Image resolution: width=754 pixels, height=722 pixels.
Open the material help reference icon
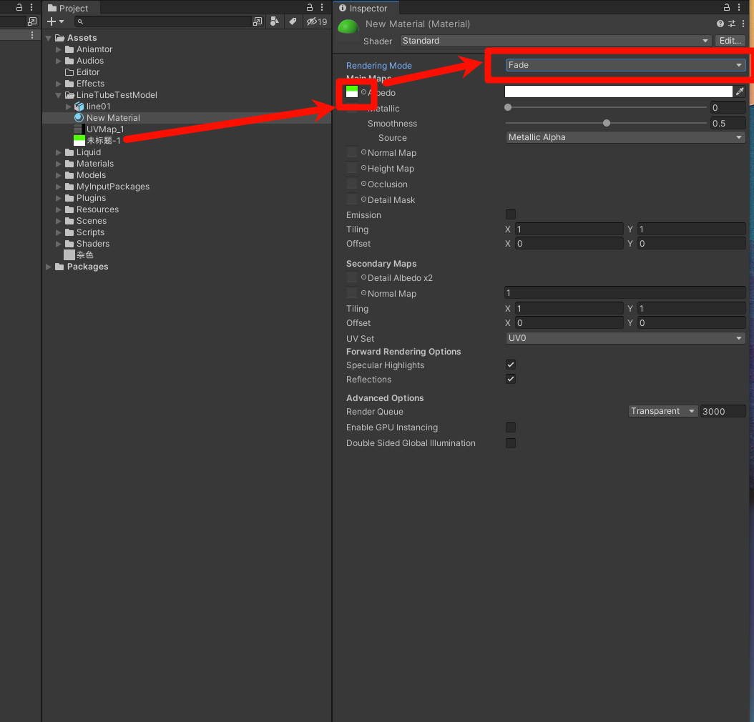[720, 24]
